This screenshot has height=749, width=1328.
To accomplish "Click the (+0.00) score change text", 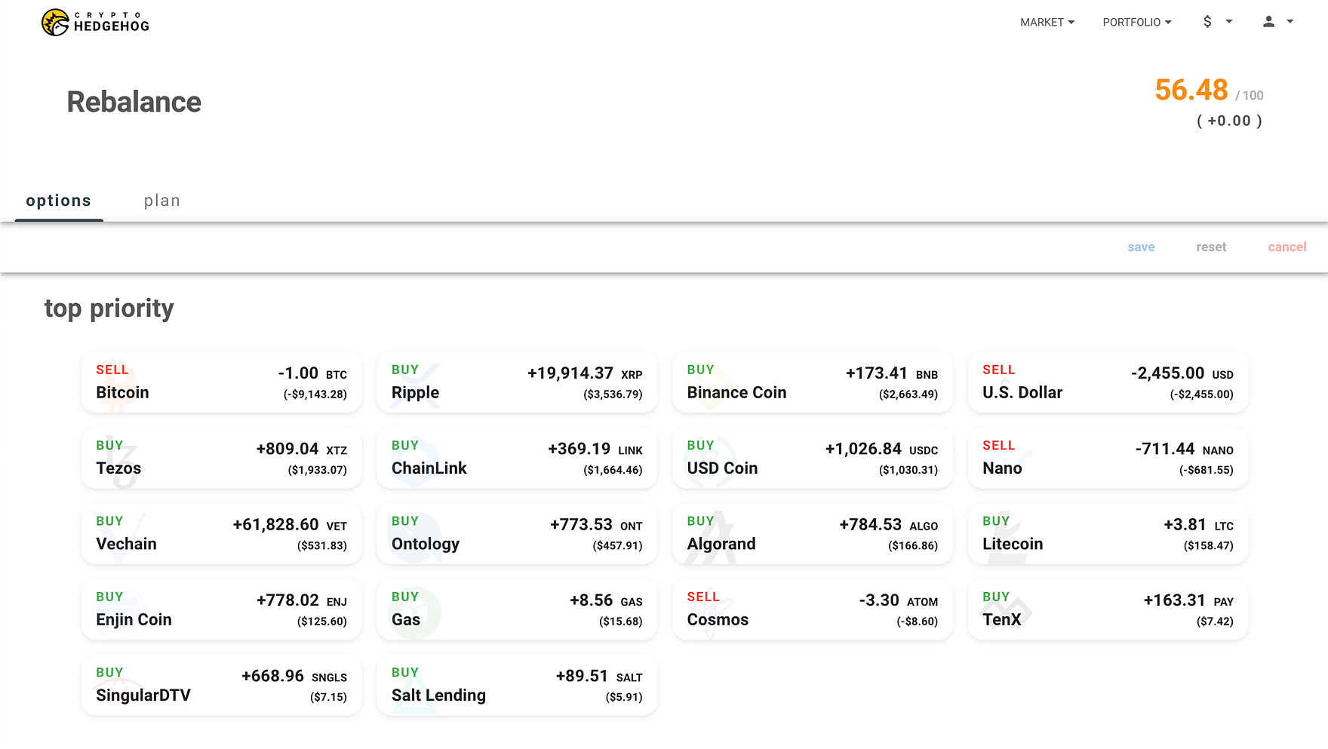I will click(x=1229, y=121).
